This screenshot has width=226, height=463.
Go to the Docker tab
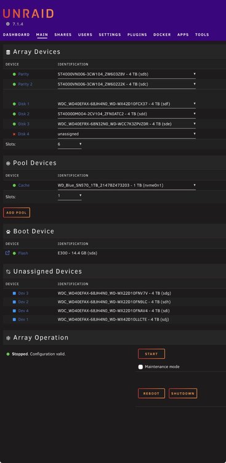[162, 35]
